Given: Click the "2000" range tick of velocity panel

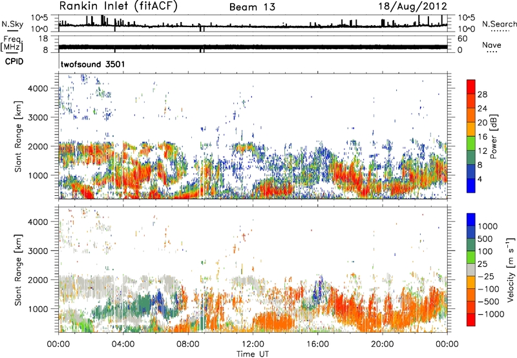Looking at the screenshot, I should point(38,280).
